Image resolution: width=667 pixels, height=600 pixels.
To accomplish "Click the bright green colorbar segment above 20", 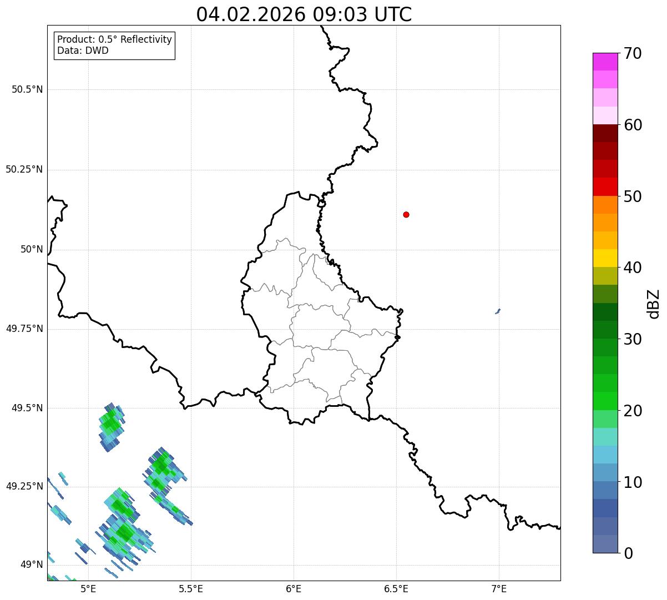I will click(x=605, y=401).
